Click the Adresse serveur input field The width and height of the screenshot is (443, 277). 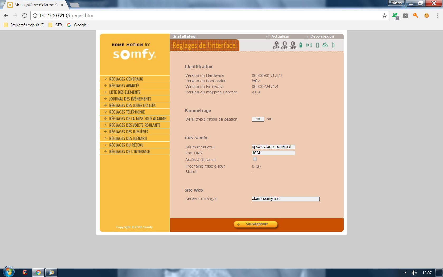point(273,147)
